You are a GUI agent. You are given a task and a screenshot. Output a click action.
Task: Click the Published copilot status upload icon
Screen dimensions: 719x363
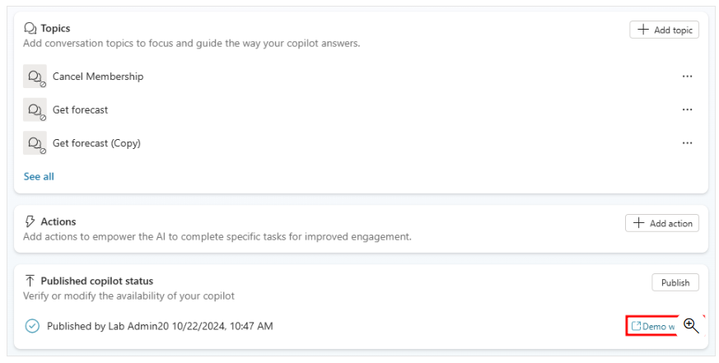[x=30, y=281]
